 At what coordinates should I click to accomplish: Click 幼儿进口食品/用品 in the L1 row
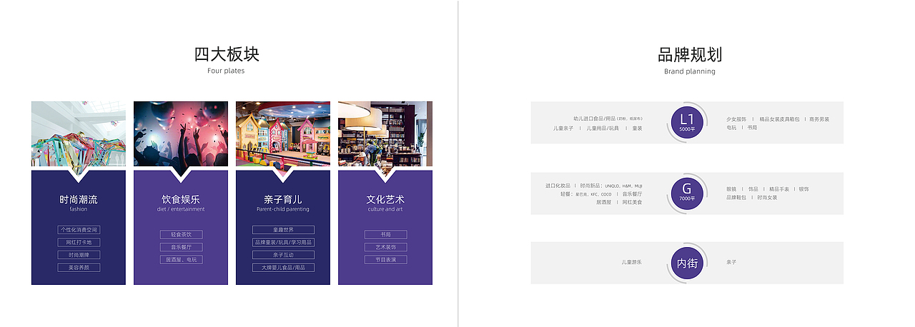click(594, 119)
